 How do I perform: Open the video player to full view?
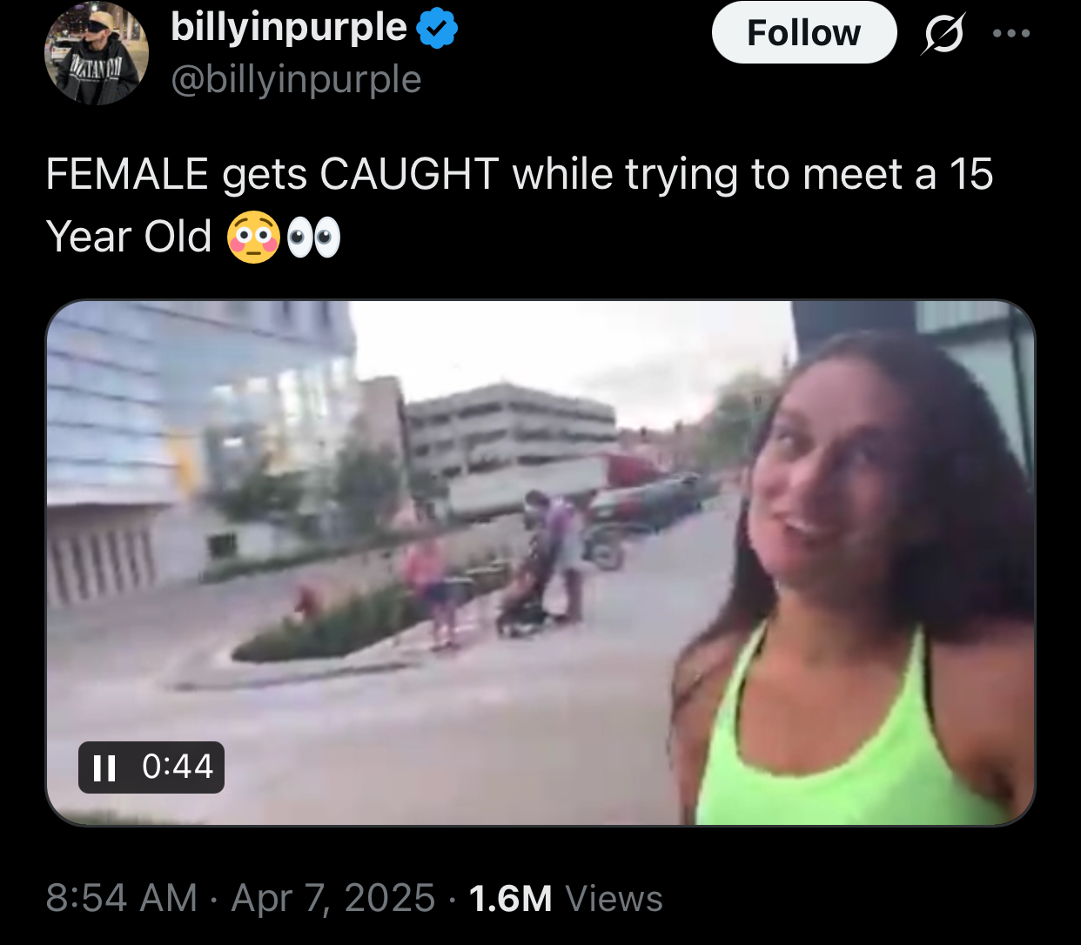[x=540, y=563]
